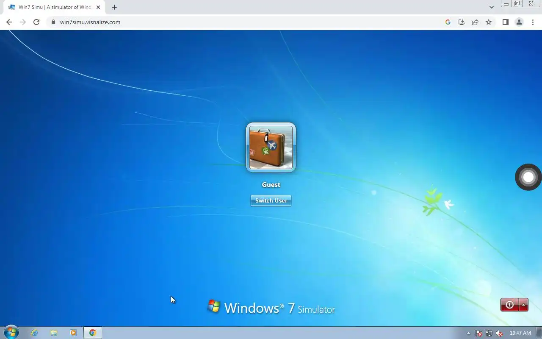Click the red power shutdown button
This screenshot has width=542, height=339.
coord(510,305)
